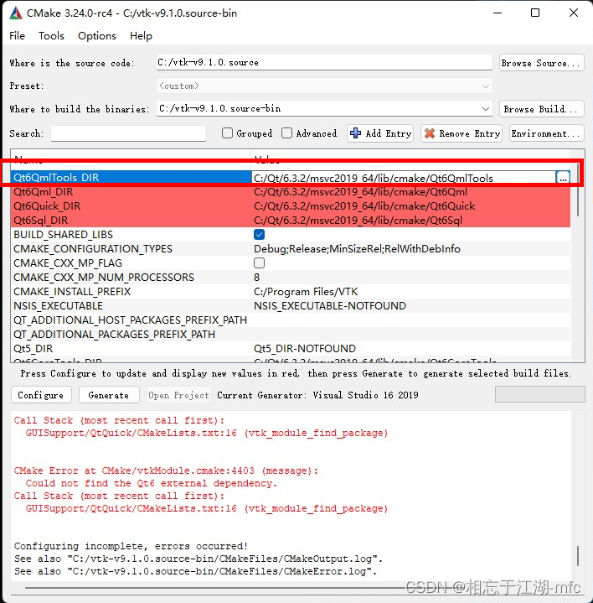Open the File menu
Image resolution: width=593 pixels, height=603 pixels.
click(x=18, y=36)
